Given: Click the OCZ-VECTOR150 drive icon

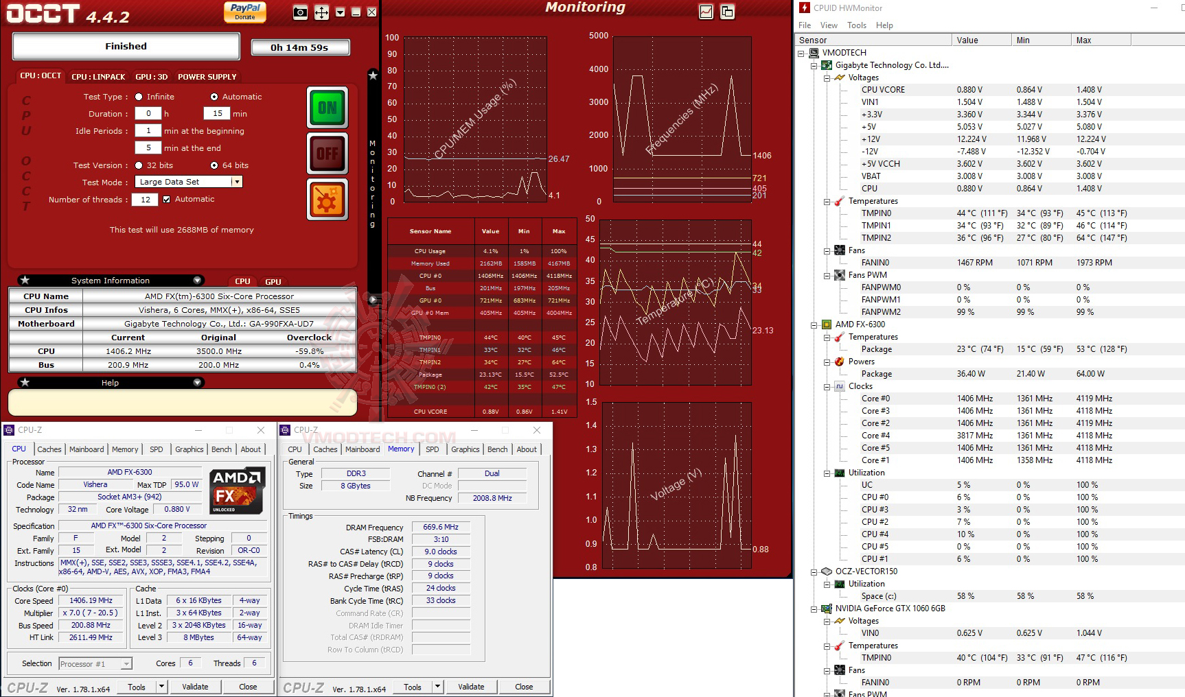Looking at the screenshot, I should [x=827, y=571].
